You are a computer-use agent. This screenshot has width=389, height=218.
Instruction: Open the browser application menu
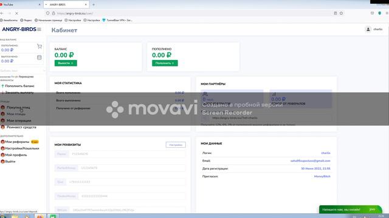[x=387, y=13]
